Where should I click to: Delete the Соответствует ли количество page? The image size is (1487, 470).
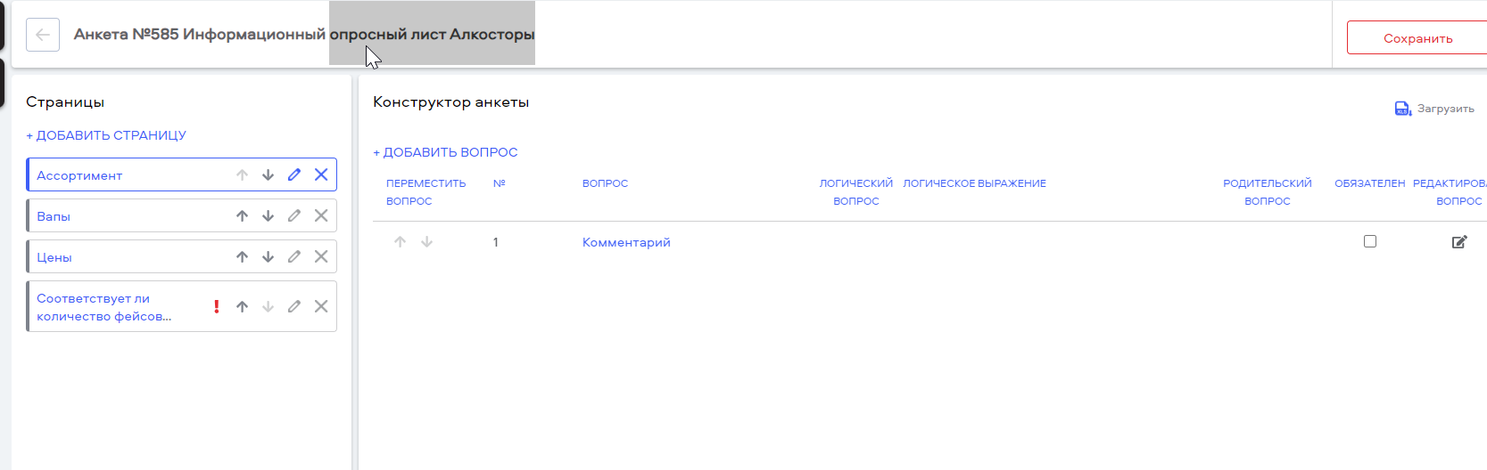[x=321, y=306]
